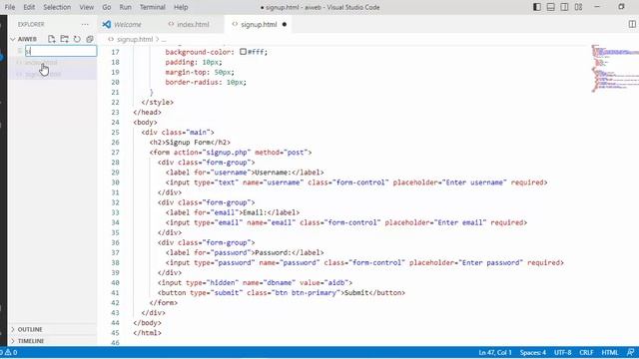The height and width of the screenshot is (359, 639).
Task: Switch to the index.html tab
Action: pos(193,24)
